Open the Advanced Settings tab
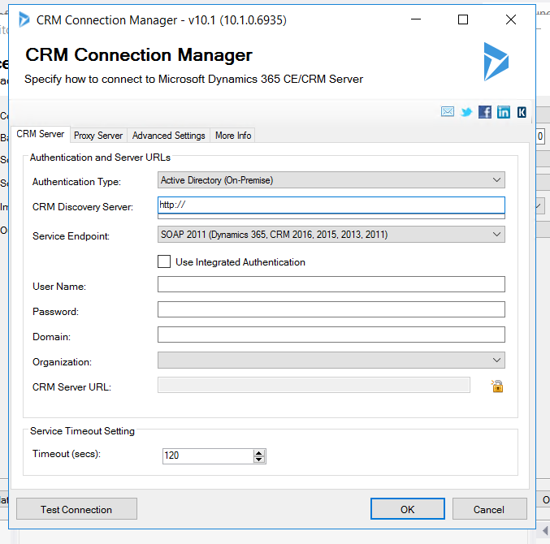Screen dimensions: 550x544 (168, 136)
